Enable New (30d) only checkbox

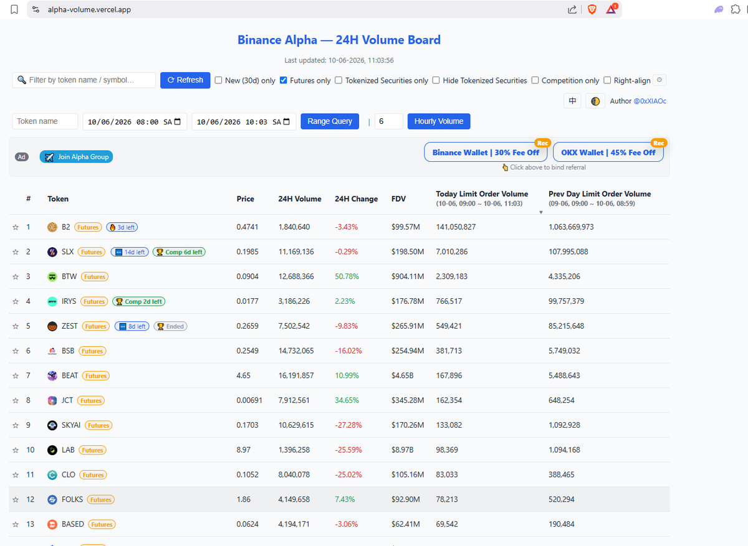218,80
